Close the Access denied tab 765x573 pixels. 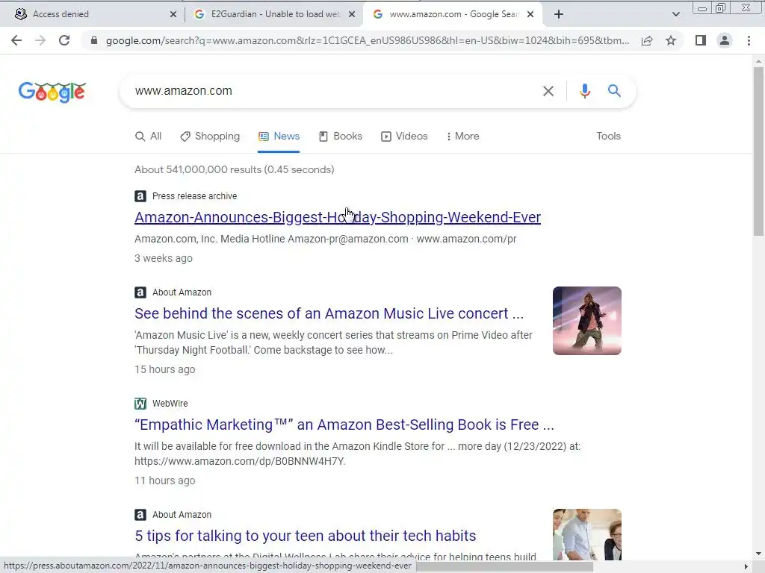[173, 14]
